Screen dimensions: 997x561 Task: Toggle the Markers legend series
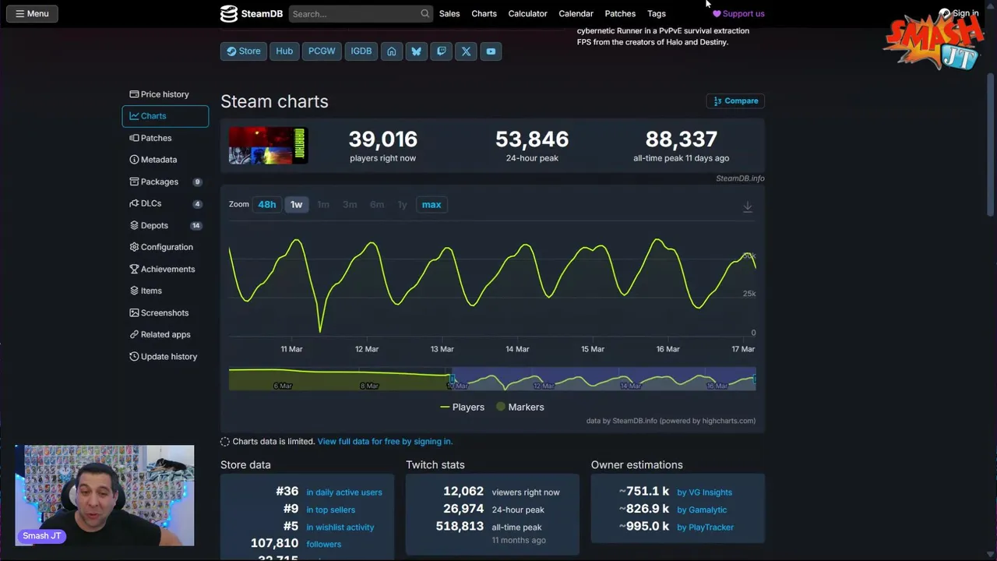tap(520, 407)
